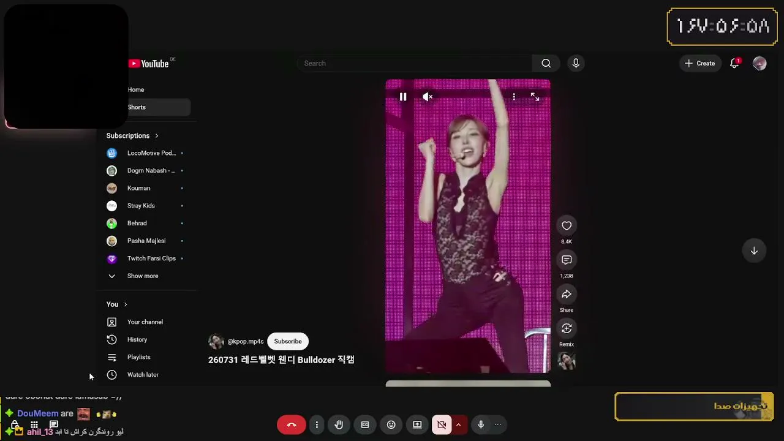Raise hand in the call
Viewport: 784px width, 441px height.
pos(339,424)
